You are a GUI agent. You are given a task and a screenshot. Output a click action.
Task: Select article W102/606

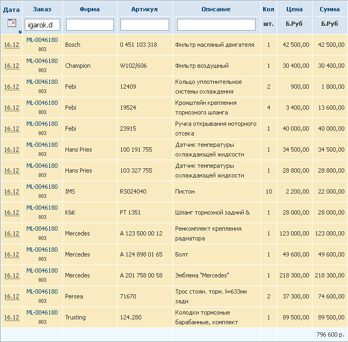[x=133, y=66]
